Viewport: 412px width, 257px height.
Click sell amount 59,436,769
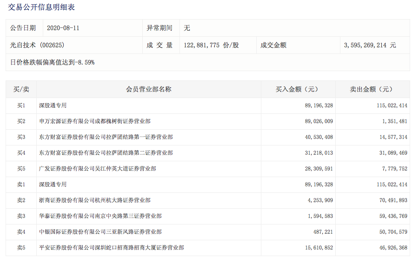393,216
